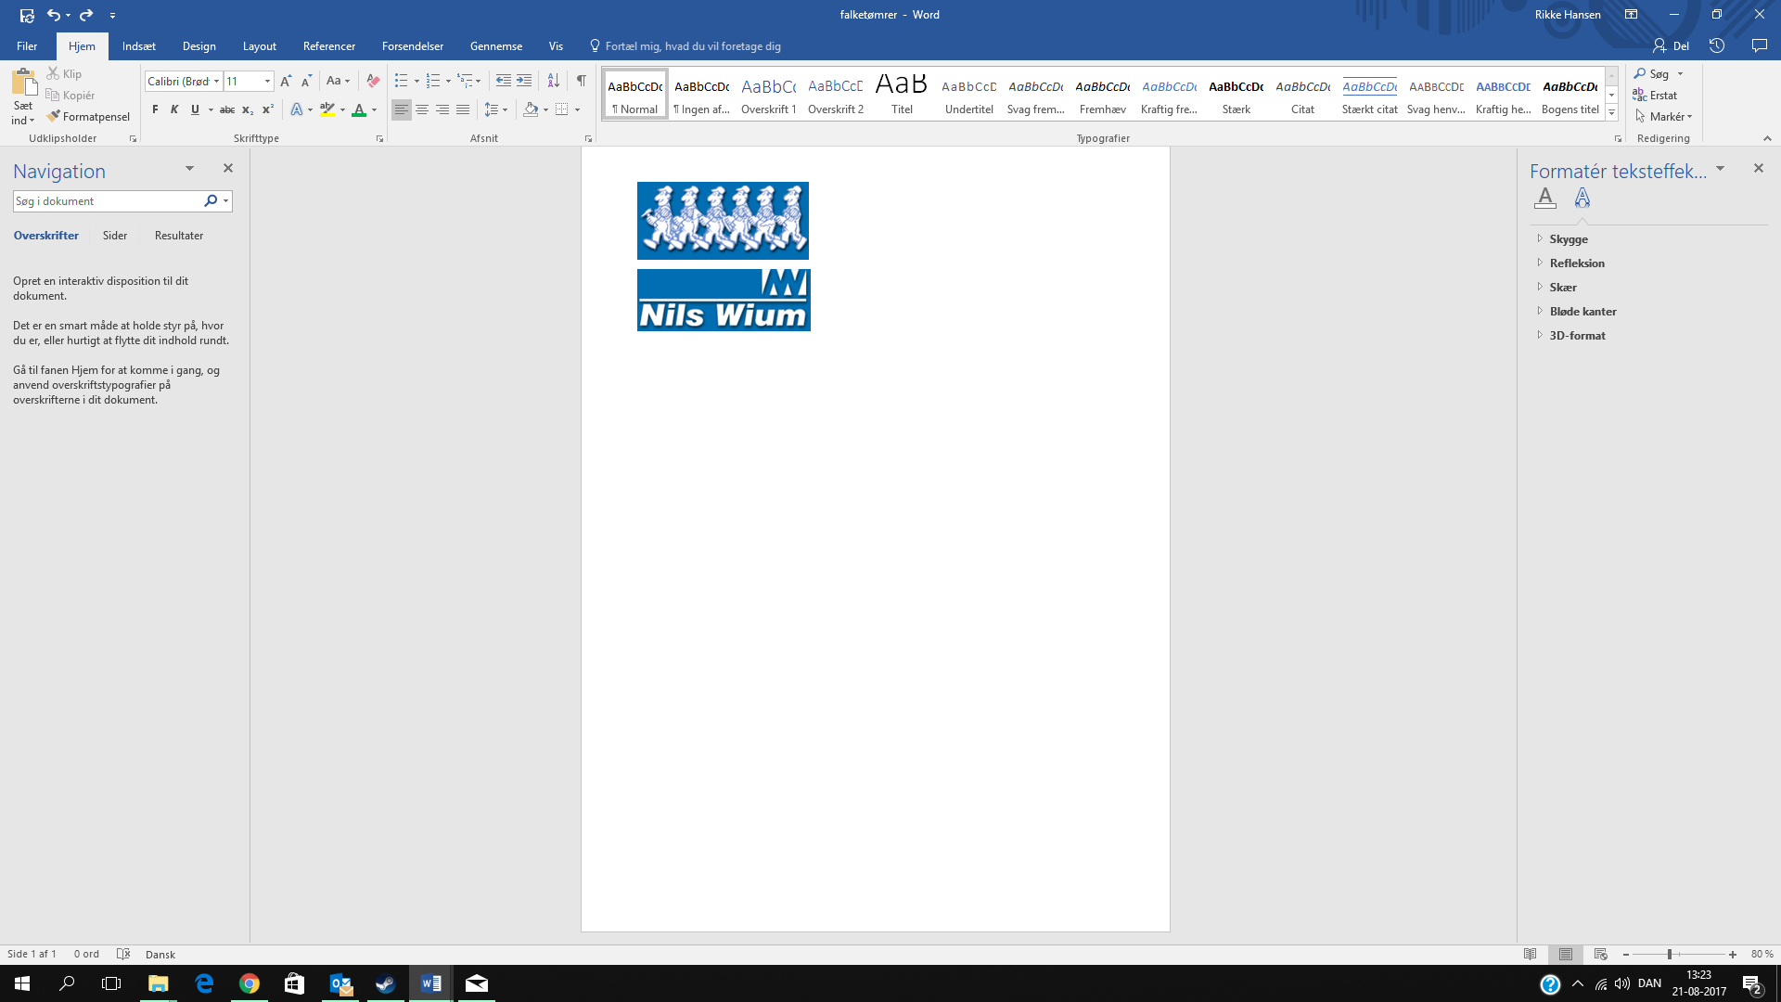Justify text alignment
Screen dimensions: 1781x1002
click(x=463, y=109)
